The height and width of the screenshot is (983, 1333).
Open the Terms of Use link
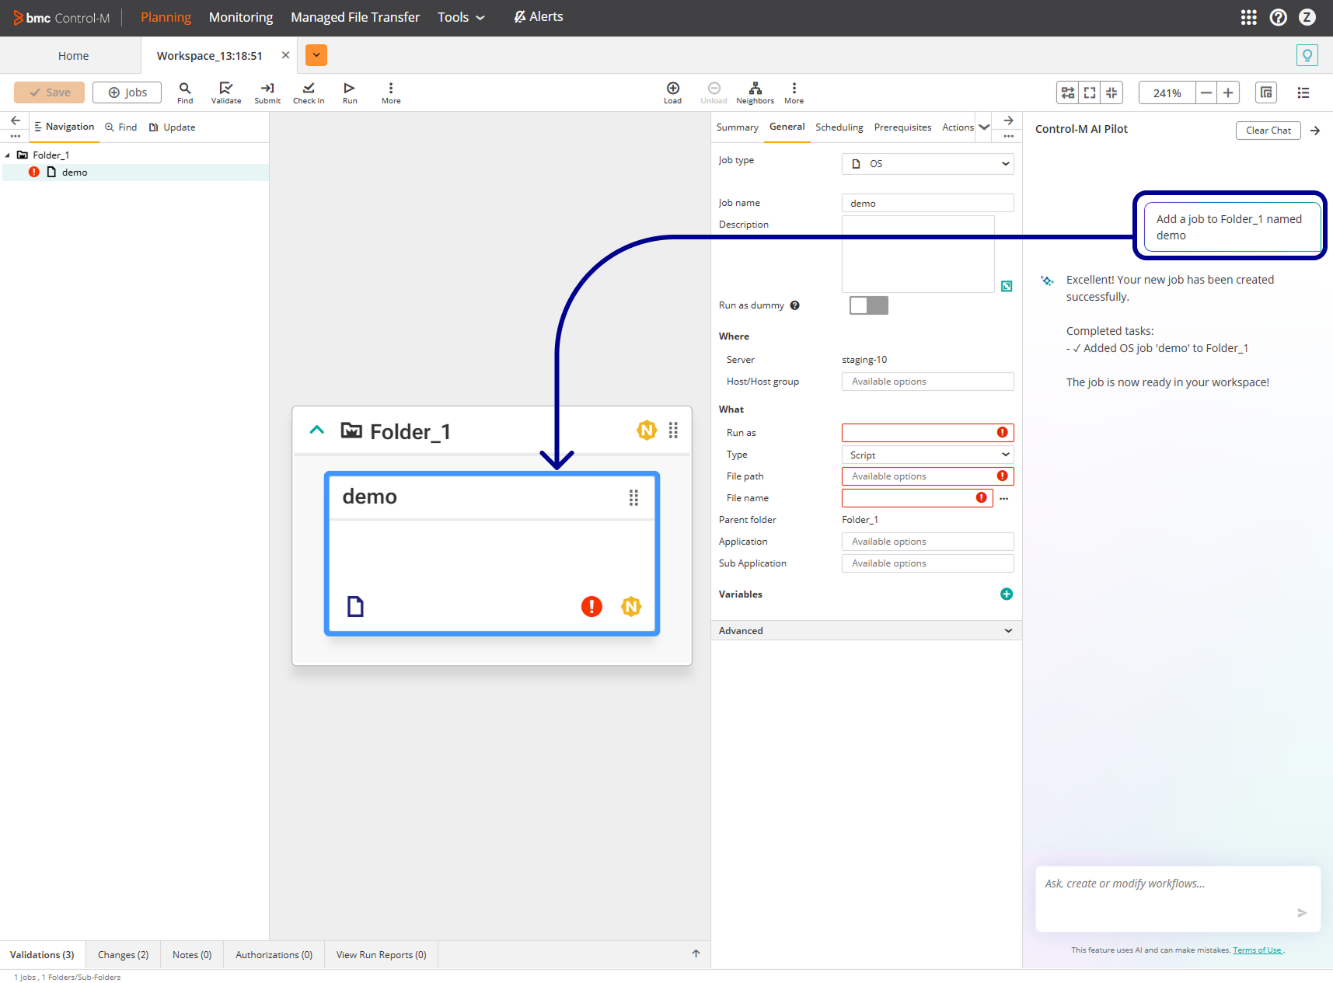click(x=1257, y=950)
